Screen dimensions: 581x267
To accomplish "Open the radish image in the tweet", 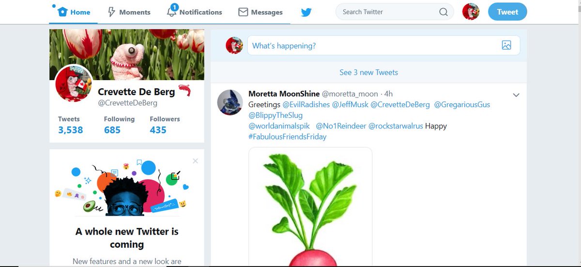I will coord(310,207).
